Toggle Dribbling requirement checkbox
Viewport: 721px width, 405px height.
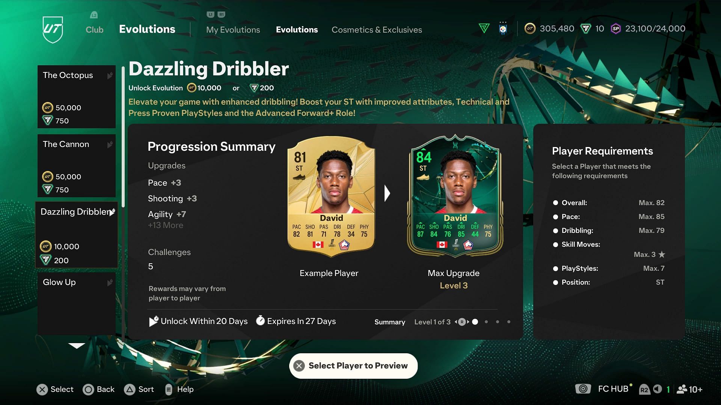coord(556,231)
